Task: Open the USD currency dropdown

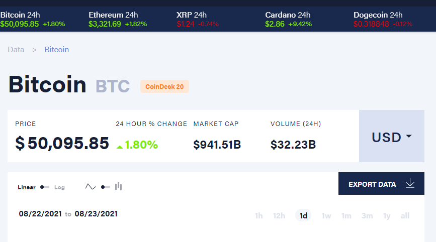Action: (391, 137)
